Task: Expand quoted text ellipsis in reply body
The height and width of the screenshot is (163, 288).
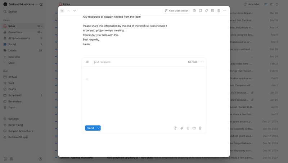Action: (87, 79)
